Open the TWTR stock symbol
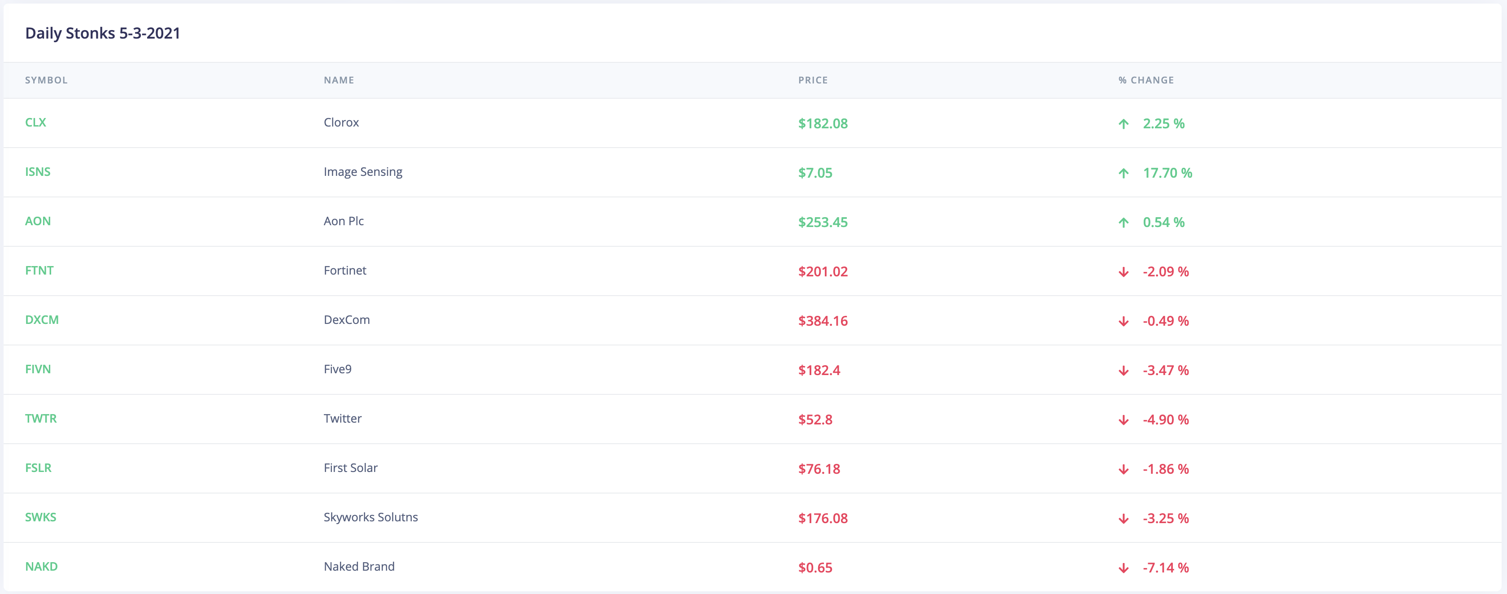1507x594 pixels. click(x=41, y=419)
